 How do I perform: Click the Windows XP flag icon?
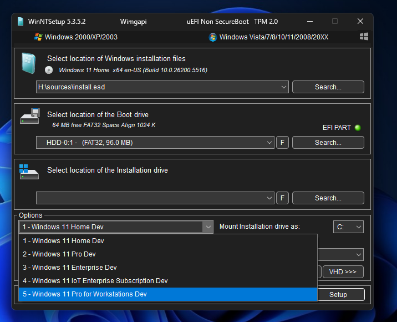click(x=38, y=37)
